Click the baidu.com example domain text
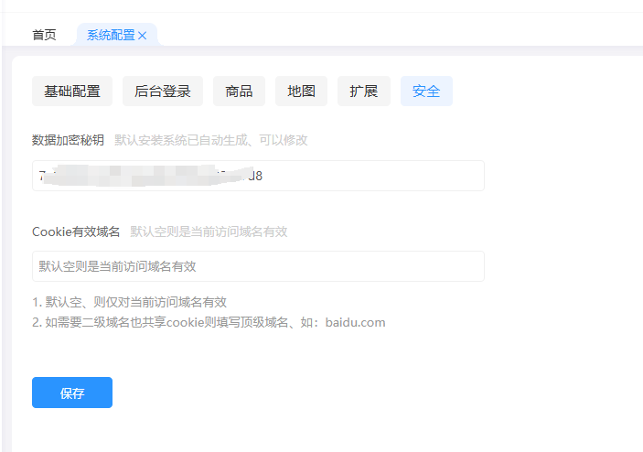 coord(356,322)
